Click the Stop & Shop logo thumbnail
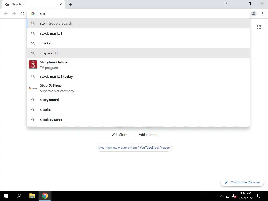 (x=33, y=88)
